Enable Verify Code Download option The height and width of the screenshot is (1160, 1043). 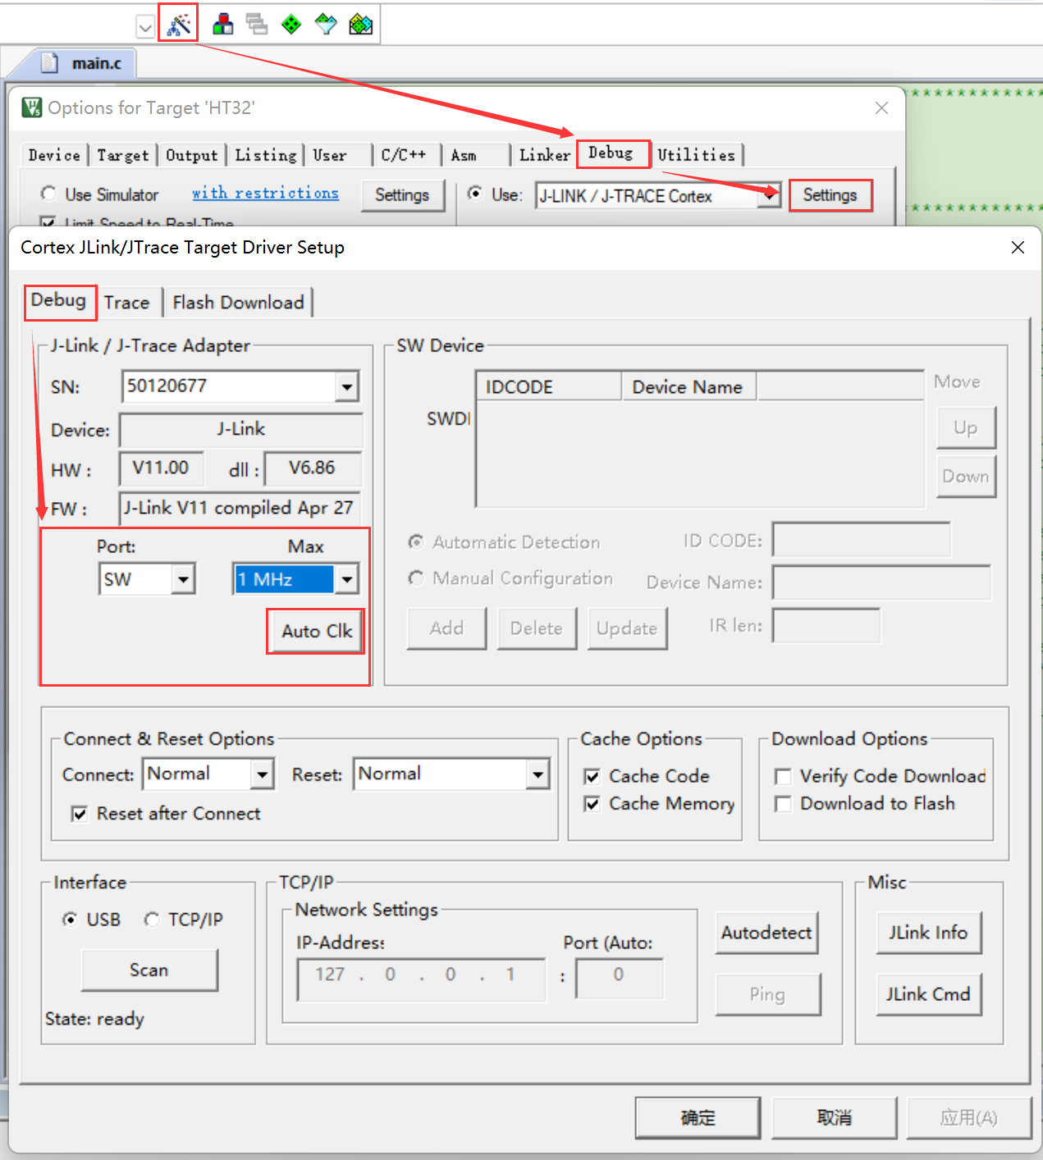coord(784,776)
